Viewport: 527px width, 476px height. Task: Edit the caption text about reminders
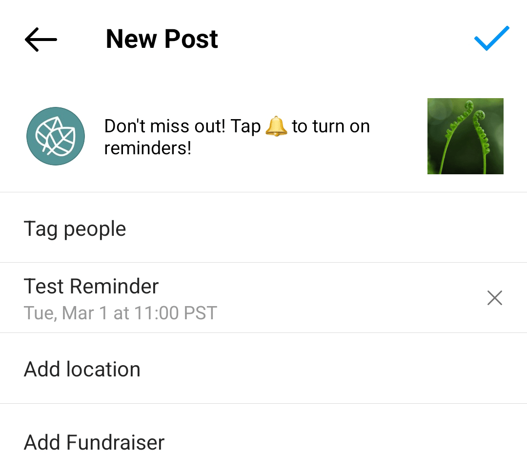[x=237, y=137]
